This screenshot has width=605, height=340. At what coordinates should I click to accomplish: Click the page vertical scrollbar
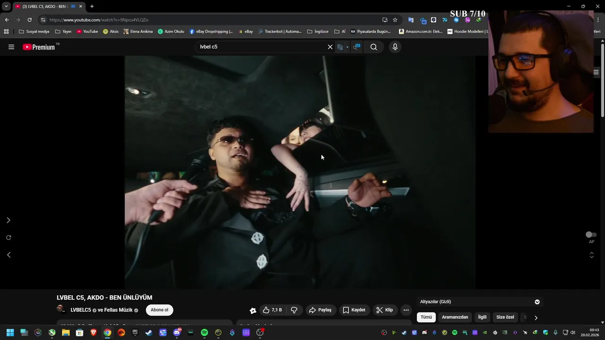coord(603,79)
